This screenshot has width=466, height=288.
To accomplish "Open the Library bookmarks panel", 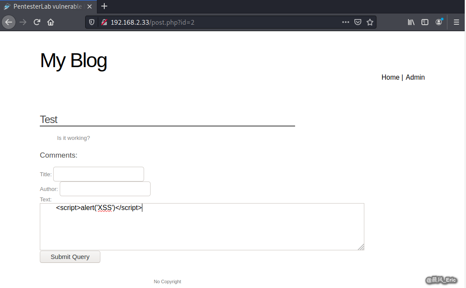I will pos(411,23).
